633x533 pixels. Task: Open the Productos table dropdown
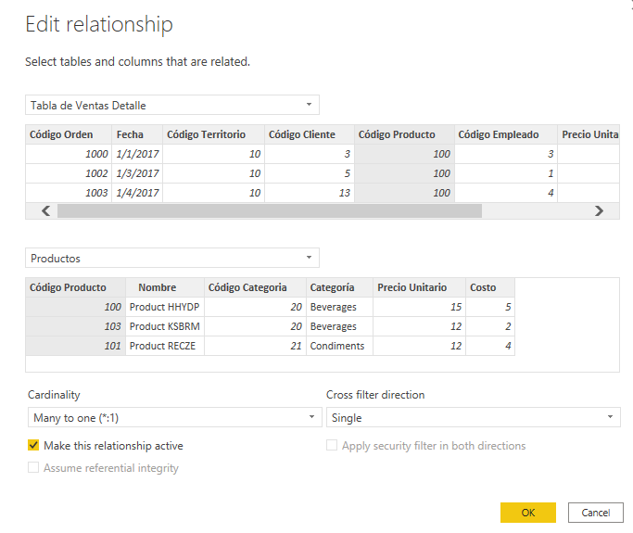click(x=172, y=259)
